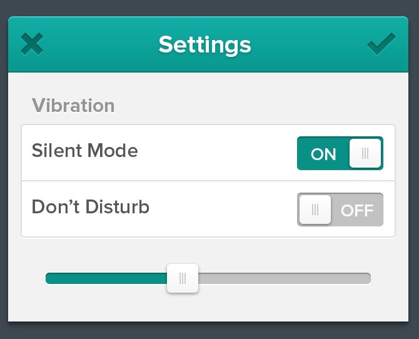The height and width of the screenshot is (339, 419).
Task: Click the vibration slider thumb
Action: pos(183,278)
